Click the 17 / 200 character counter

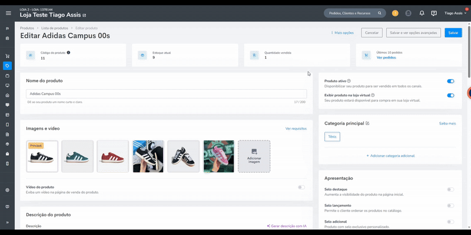click(300, 102)
